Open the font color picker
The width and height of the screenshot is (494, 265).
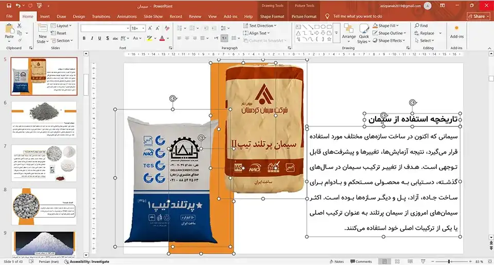pos(168,38)
